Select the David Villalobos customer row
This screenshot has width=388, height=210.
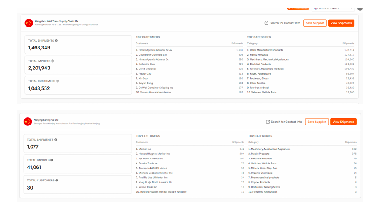click(189, 69)
